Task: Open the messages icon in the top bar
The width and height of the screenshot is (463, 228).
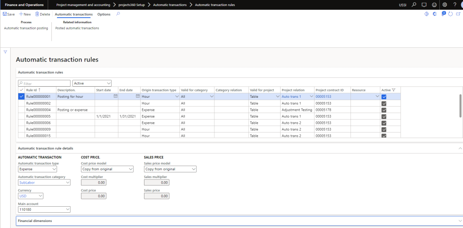Action: 424,5
